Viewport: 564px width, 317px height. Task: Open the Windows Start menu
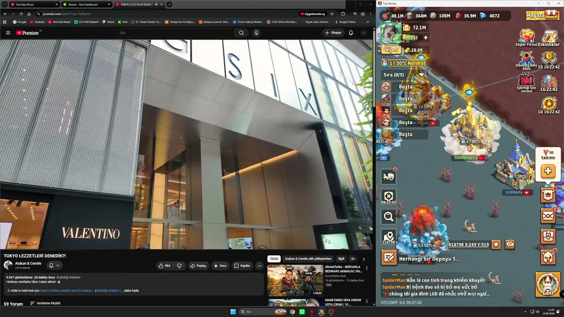[x=233, y=312]
